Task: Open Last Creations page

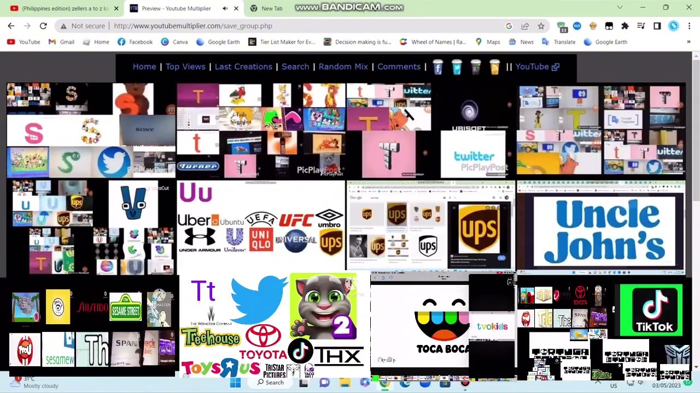Action: [x=243, y=67]
